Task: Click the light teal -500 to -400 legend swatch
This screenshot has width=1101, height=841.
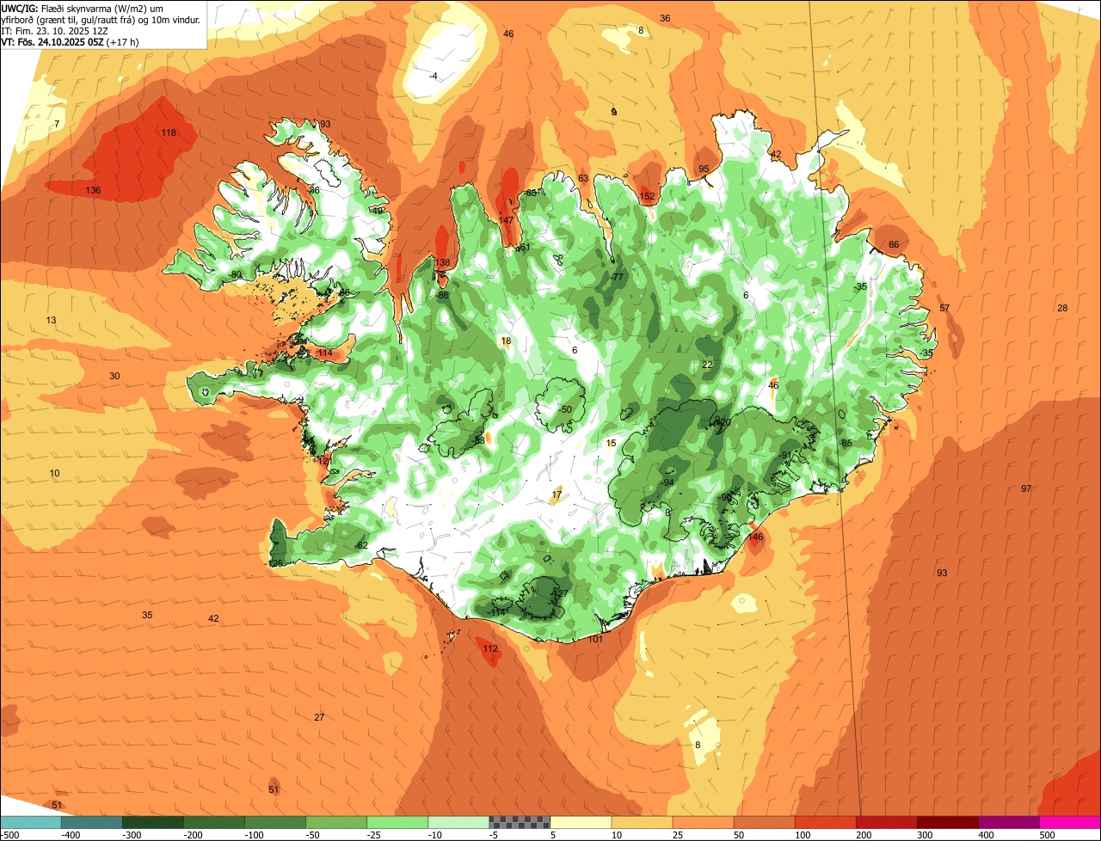Action: click(31, 822)
